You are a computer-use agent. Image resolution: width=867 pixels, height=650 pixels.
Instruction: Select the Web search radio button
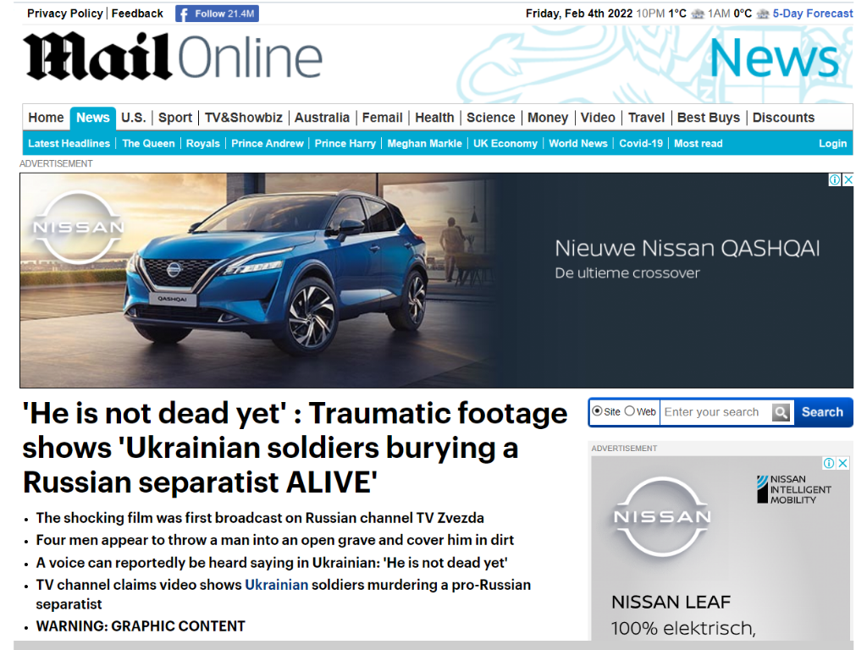pyautogui.click(x=630, y=411)
